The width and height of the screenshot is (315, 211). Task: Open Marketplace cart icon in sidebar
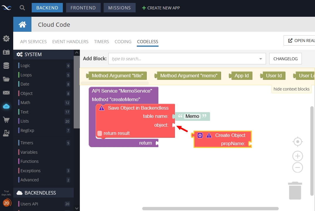(x=6, y=120)
